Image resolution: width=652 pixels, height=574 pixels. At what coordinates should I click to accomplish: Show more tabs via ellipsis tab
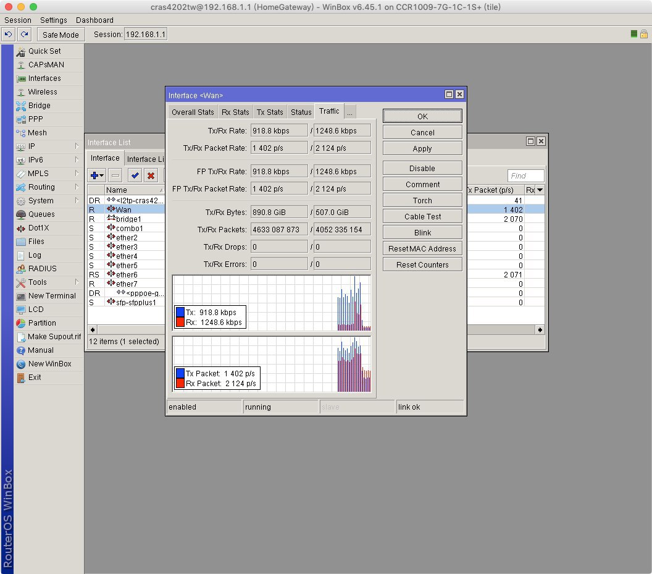click(x=349, y=112)
